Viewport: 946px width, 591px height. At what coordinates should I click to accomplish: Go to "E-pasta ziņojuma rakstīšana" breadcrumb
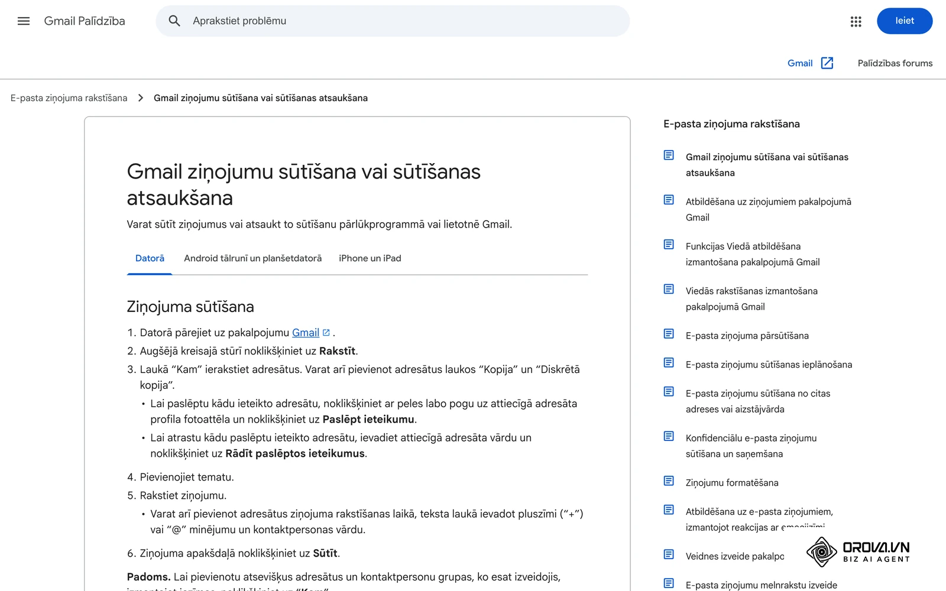click(x=69, y=98)
